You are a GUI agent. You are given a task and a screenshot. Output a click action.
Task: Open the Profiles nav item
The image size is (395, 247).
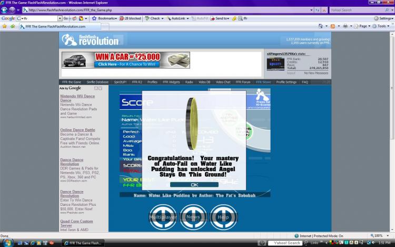point(152,82)
